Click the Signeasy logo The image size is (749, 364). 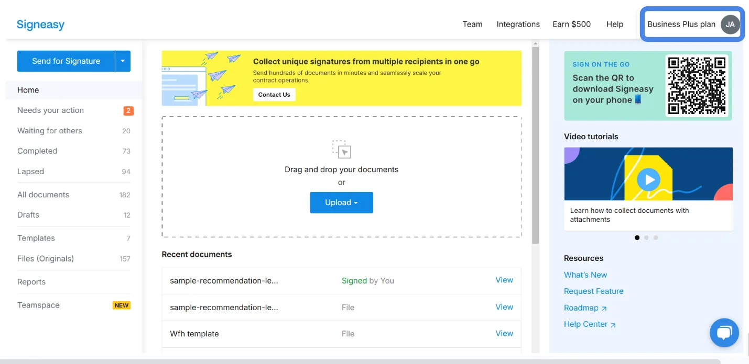point(40,24)
